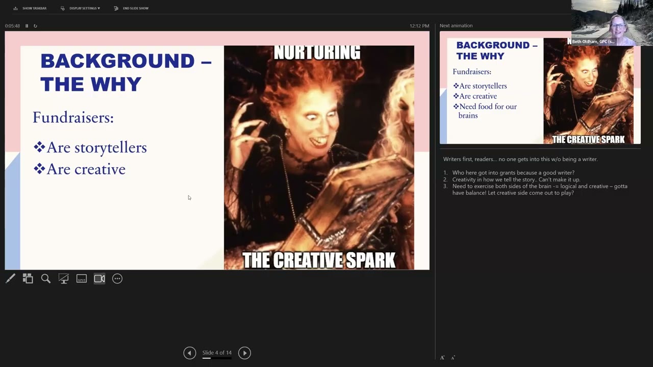Toggle the camera icon
The height and width of the screenshot is (367, 653).
tap(99, 278)
